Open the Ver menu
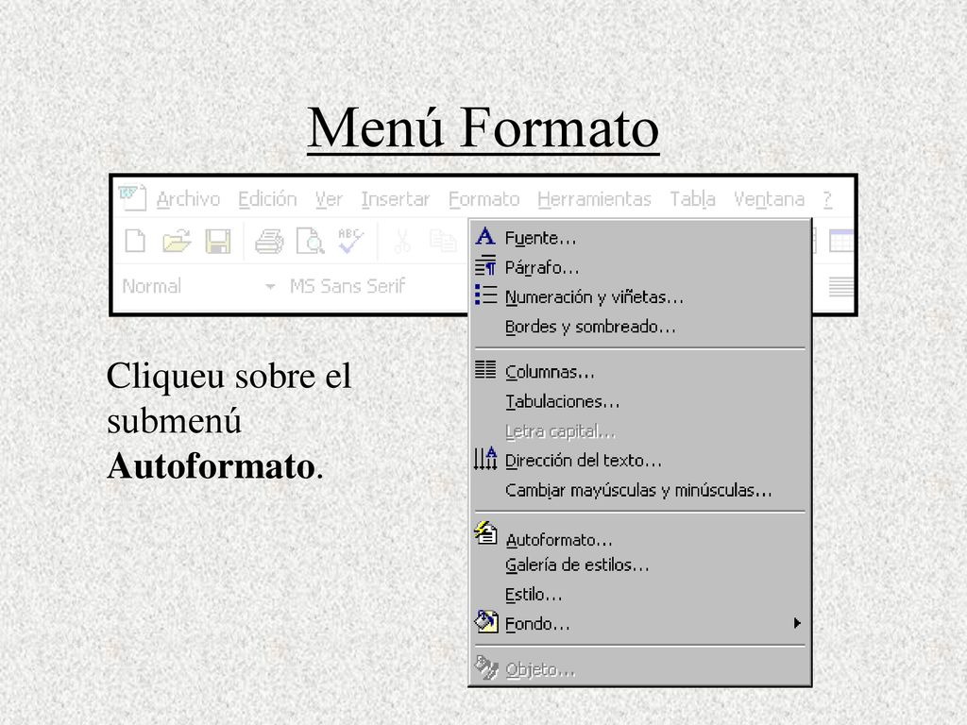Screen dimensions: 967x725 point(329,199)
